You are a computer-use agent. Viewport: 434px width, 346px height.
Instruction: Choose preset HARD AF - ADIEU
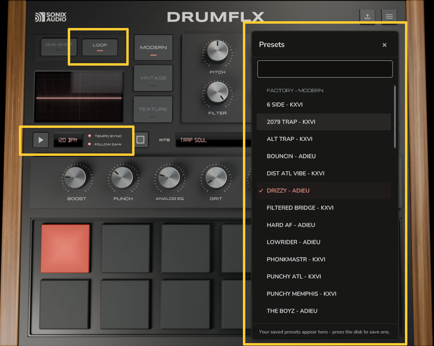tap(324, 225)
